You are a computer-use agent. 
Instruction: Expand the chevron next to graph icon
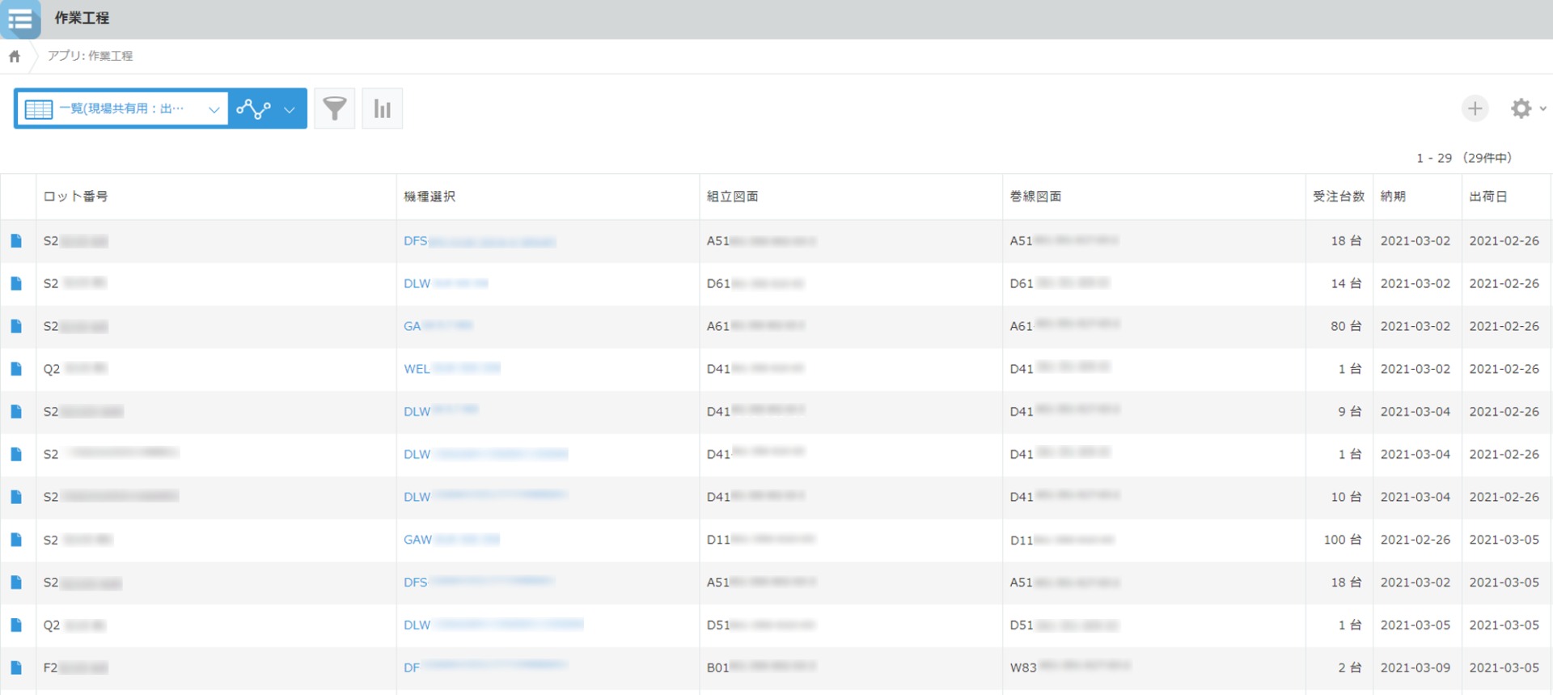coord(290,109)
